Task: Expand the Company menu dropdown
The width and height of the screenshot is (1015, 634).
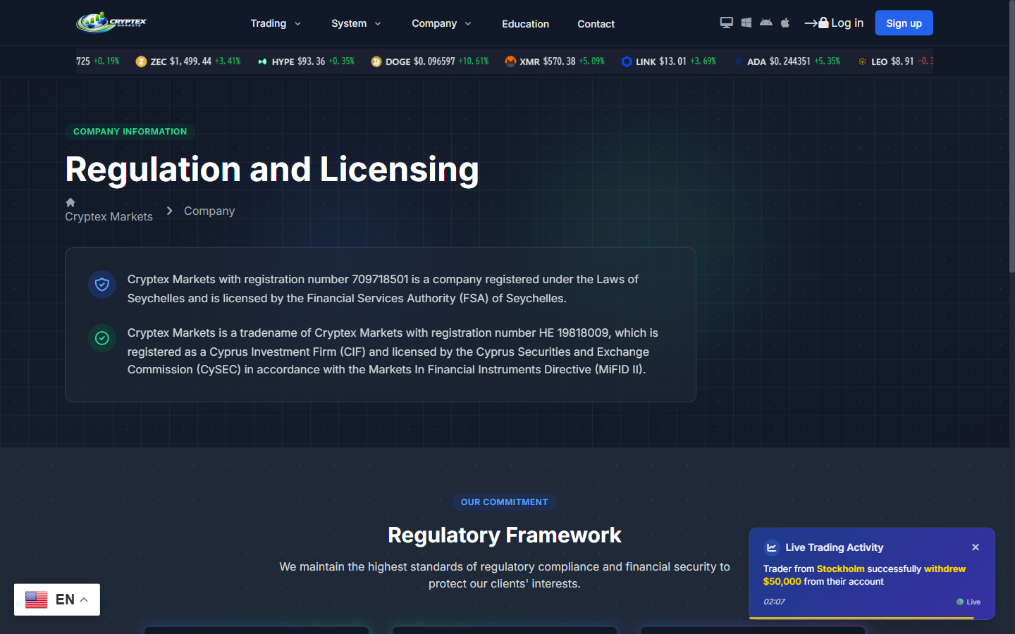Action: pos(441,23)
